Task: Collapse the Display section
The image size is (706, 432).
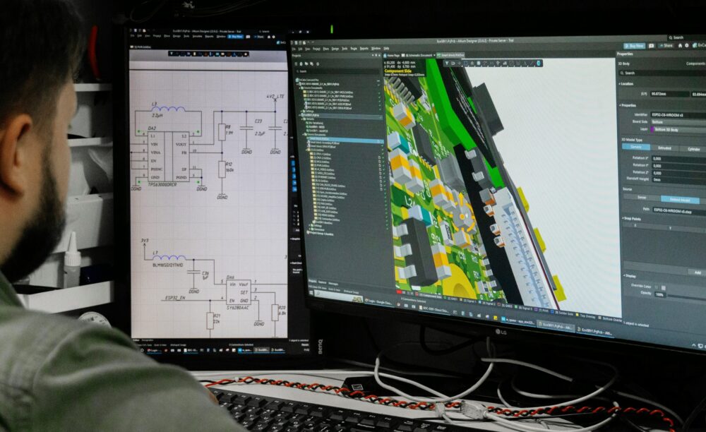Action: (624, 275)
